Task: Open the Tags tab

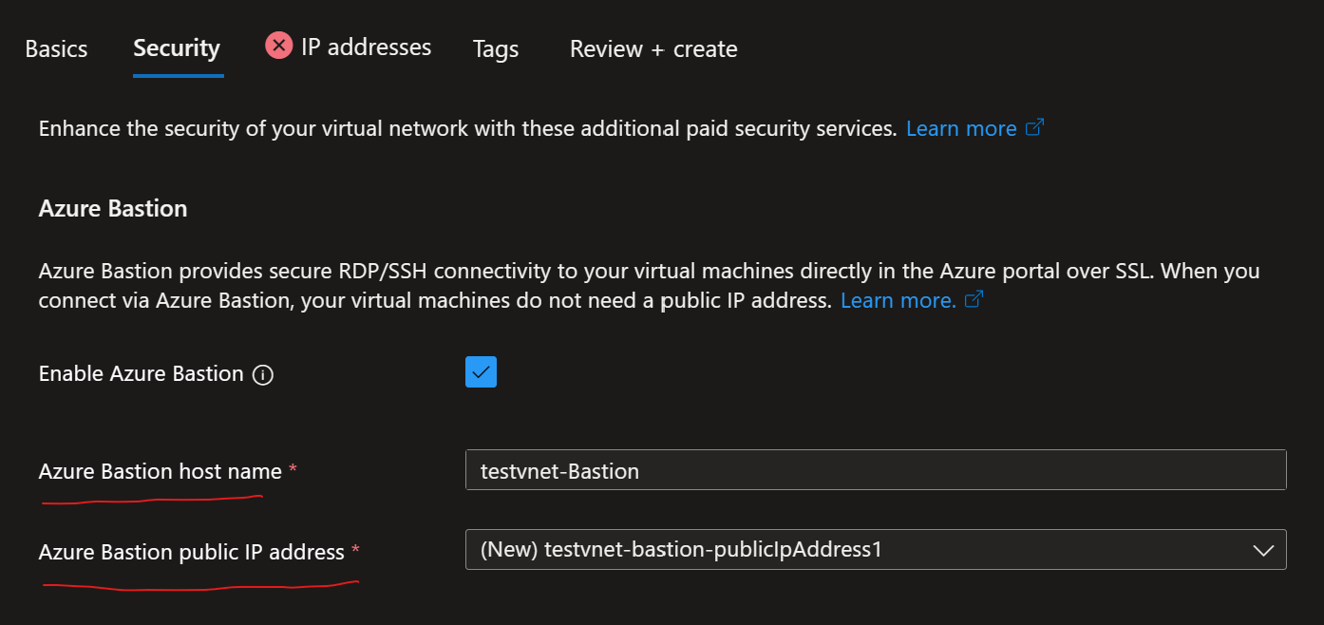Action: click(495, 48)
